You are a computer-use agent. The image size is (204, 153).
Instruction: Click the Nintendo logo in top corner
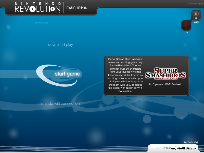coord(195,4)
